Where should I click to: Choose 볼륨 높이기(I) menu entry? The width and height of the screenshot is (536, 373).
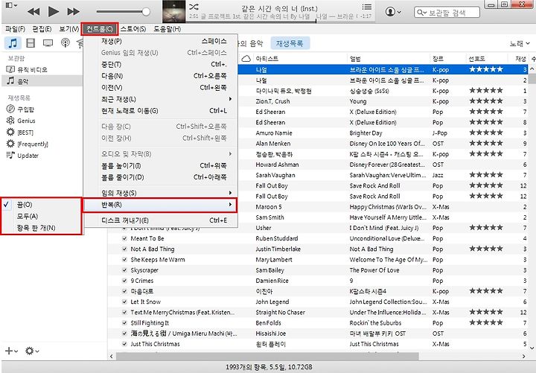tap(160, 166)
